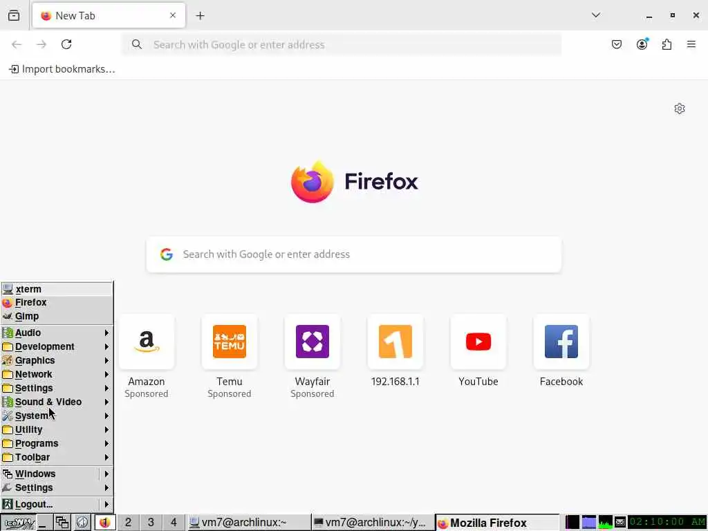Select the Logout menu entry
Screen dimensions: 708x531
click(x=50, y=504)
